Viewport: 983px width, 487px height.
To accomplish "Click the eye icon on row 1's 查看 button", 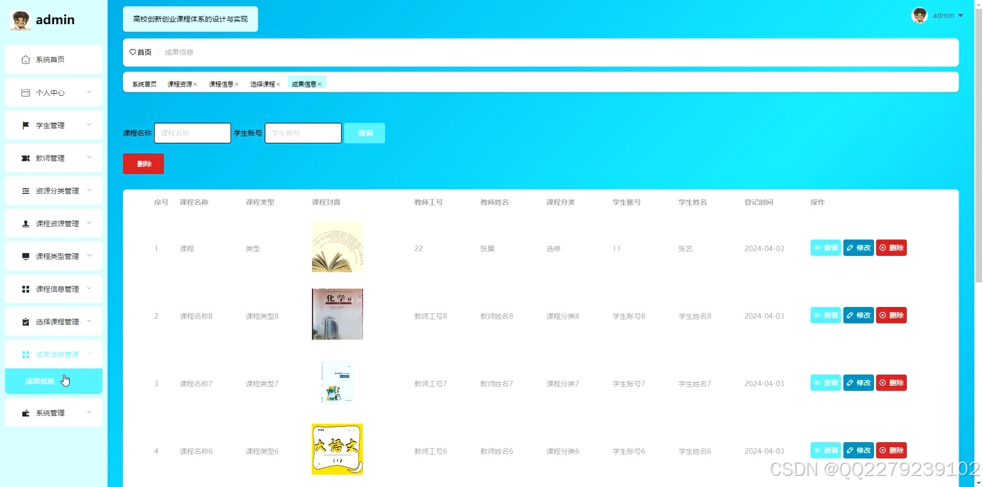I will tap(817, 247).
